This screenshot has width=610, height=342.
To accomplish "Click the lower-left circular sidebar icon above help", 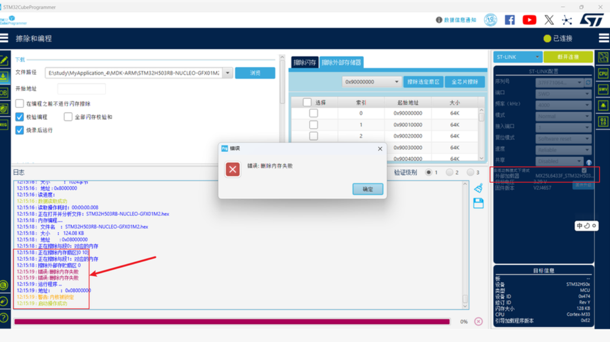I will tap(4, 301).
